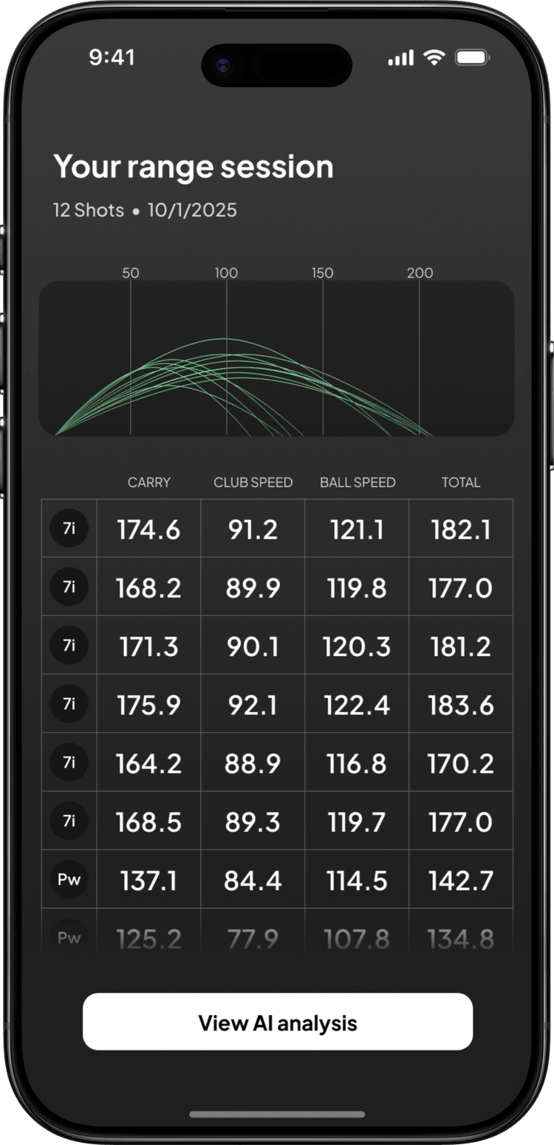Sort by the CARRY column header
The width and height of the screenshot is (554, 1145).
pos(149,482)
